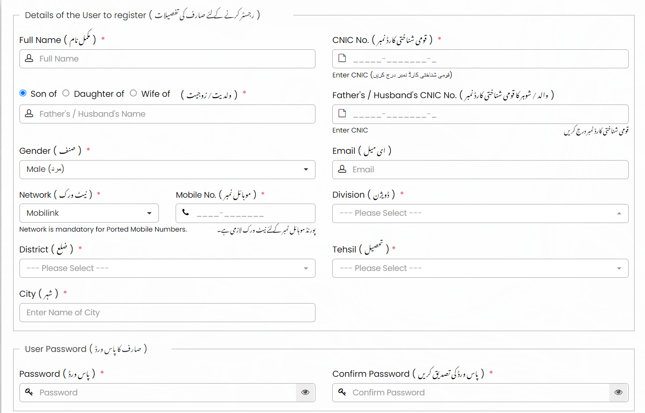
Task: Click the 'User Password' section heading
Action: (x=86, y=349)
